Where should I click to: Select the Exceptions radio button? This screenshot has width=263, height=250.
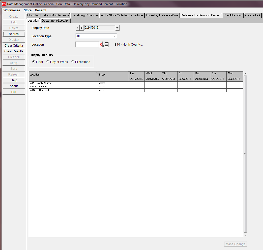coord(73,62)
